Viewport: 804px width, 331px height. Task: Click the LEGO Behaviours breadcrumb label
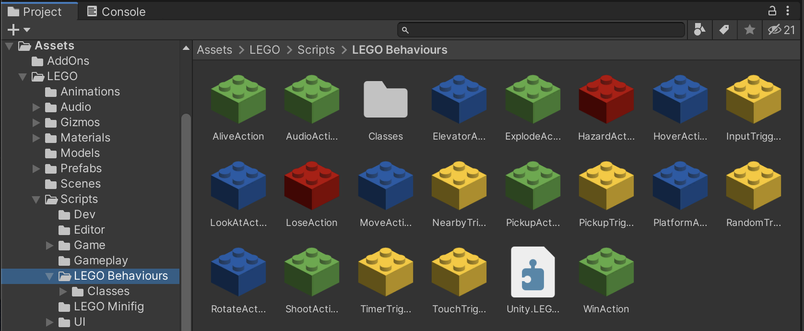tap(400, 50)
